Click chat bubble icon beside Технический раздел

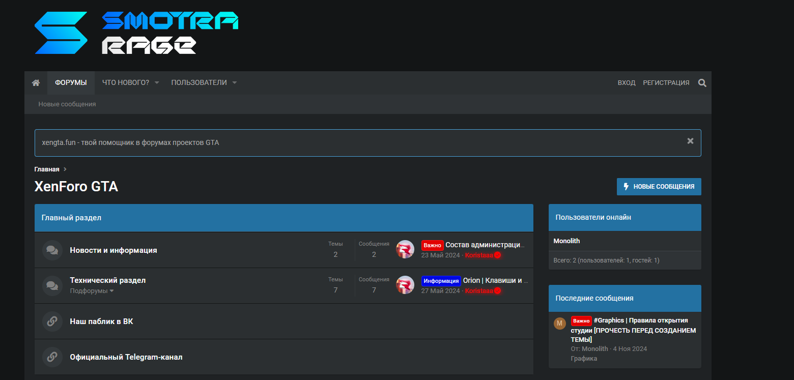[x=52, y=285]
